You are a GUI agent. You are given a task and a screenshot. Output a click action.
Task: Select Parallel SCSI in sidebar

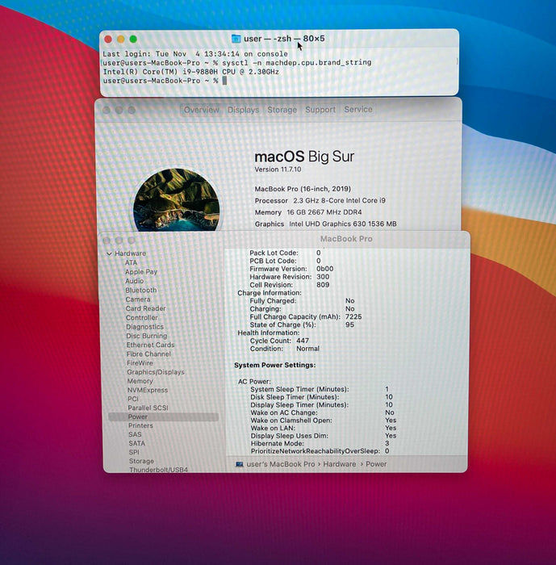(x=148, y=408)
